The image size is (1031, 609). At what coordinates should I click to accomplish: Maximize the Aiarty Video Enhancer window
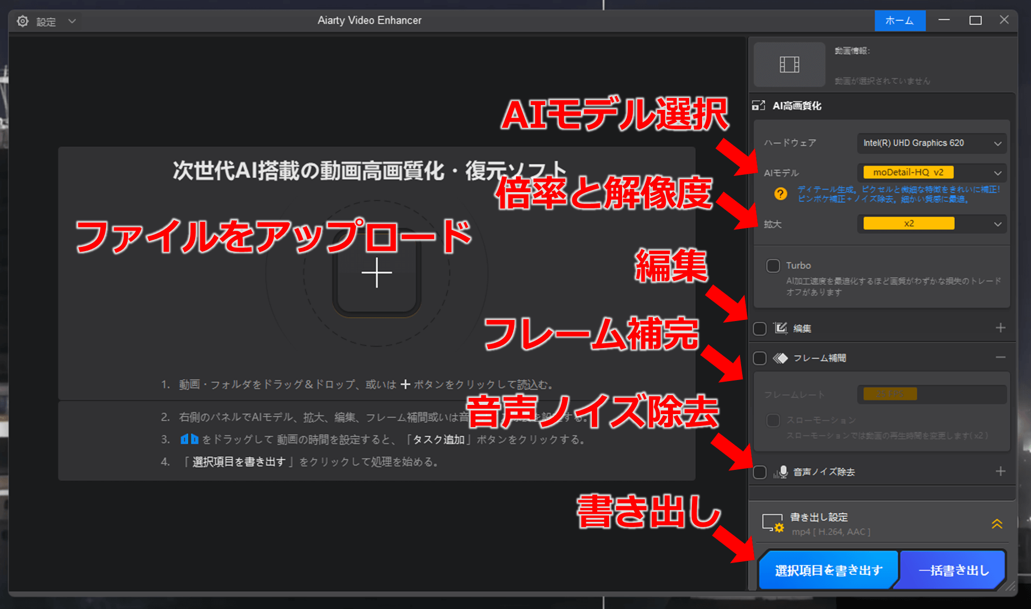pos(975,20)
